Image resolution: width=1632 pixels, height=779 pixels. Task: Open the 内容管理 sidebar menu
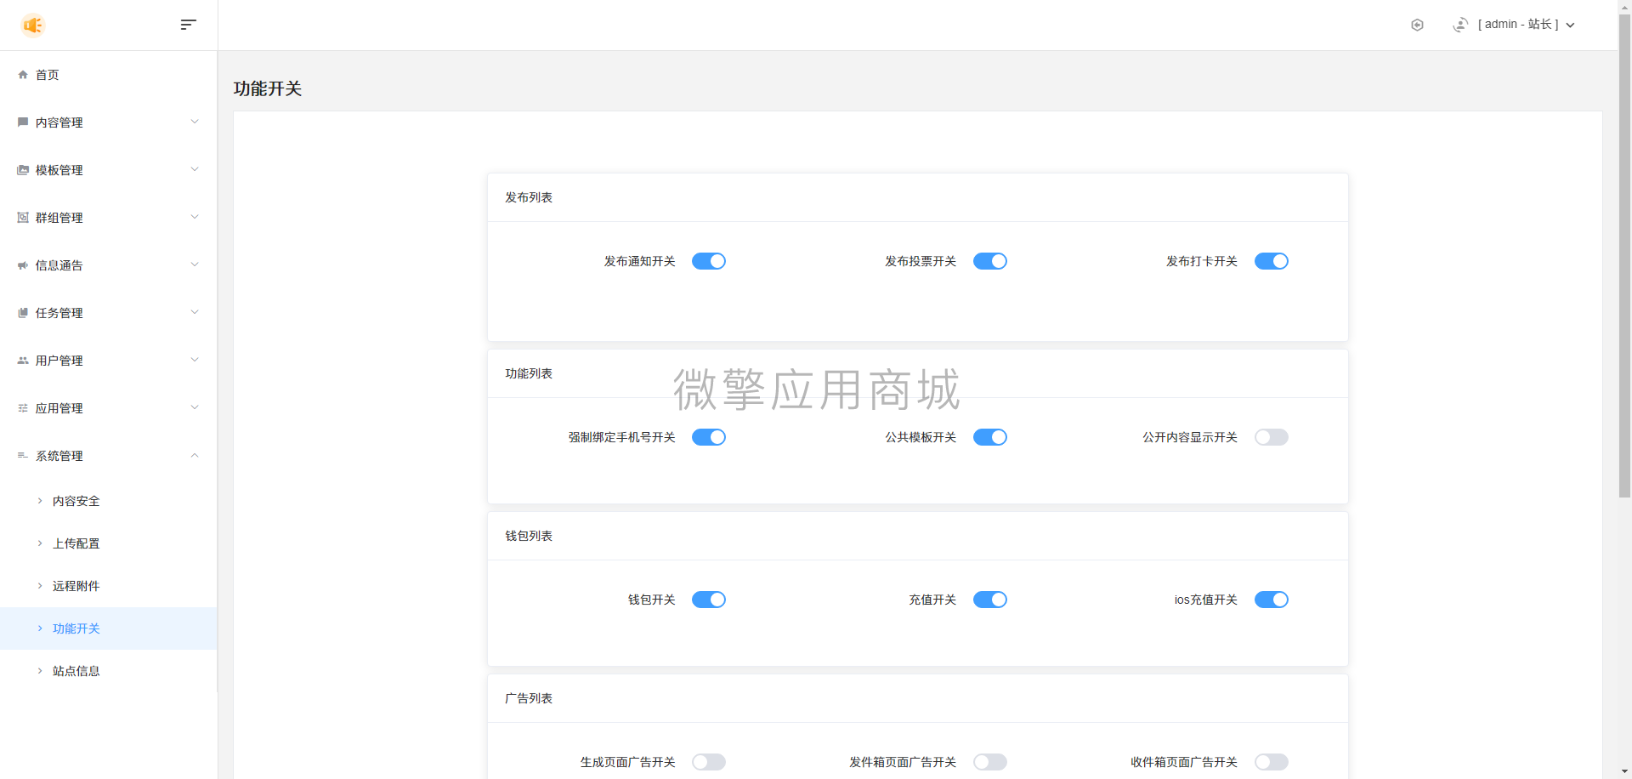point(109,122)
